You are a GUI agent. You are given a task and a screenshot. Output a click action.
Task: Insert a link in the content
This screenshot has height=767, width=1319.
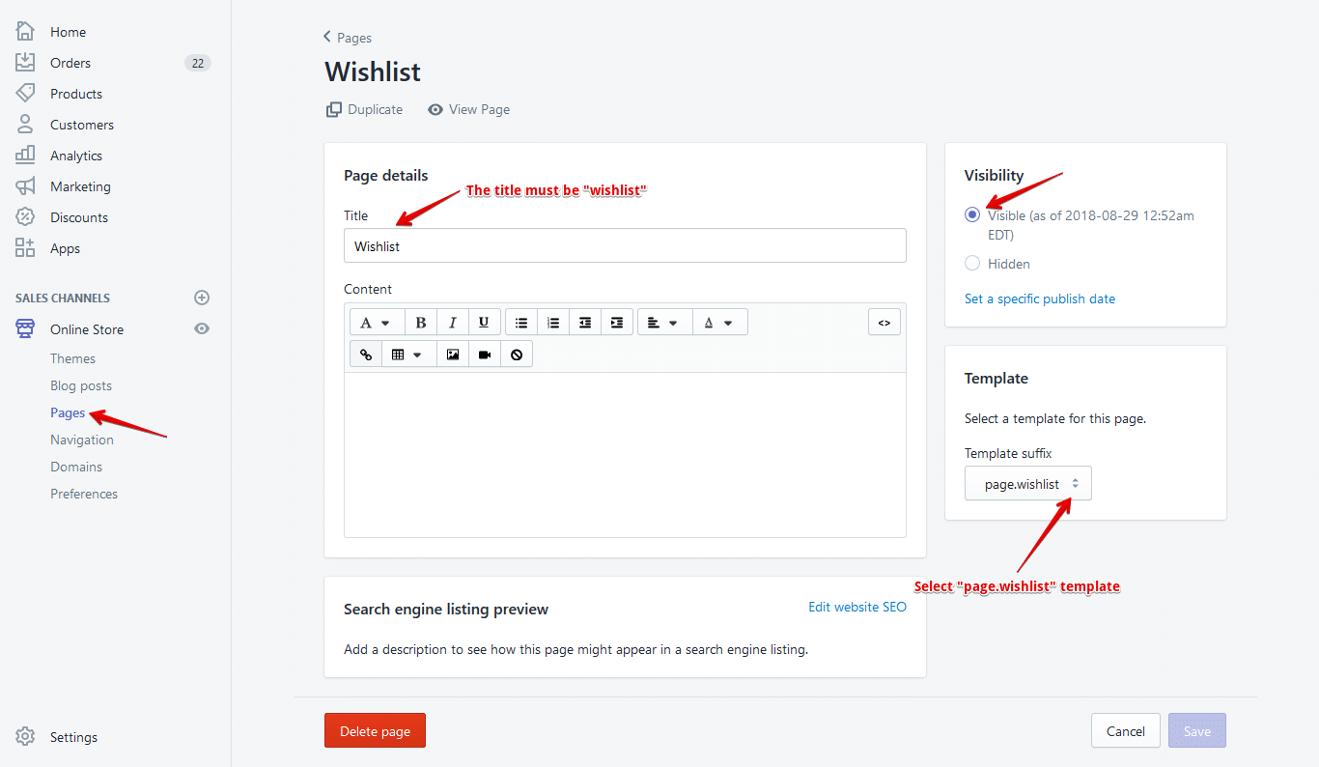coord(365,353)
